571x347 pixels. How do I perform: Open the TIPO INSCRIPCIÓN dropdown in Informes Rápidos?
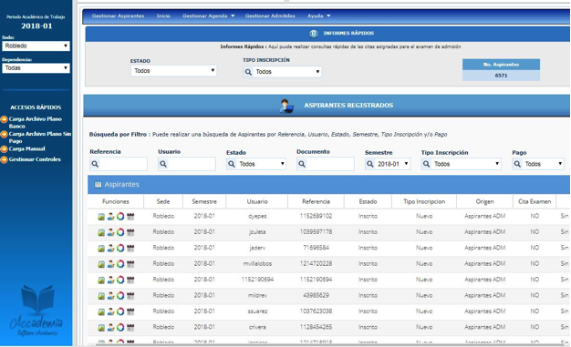282,72
